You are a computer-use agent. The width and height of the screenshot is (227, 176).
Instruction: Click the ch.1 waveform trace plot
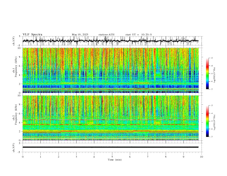coord(110,41)
